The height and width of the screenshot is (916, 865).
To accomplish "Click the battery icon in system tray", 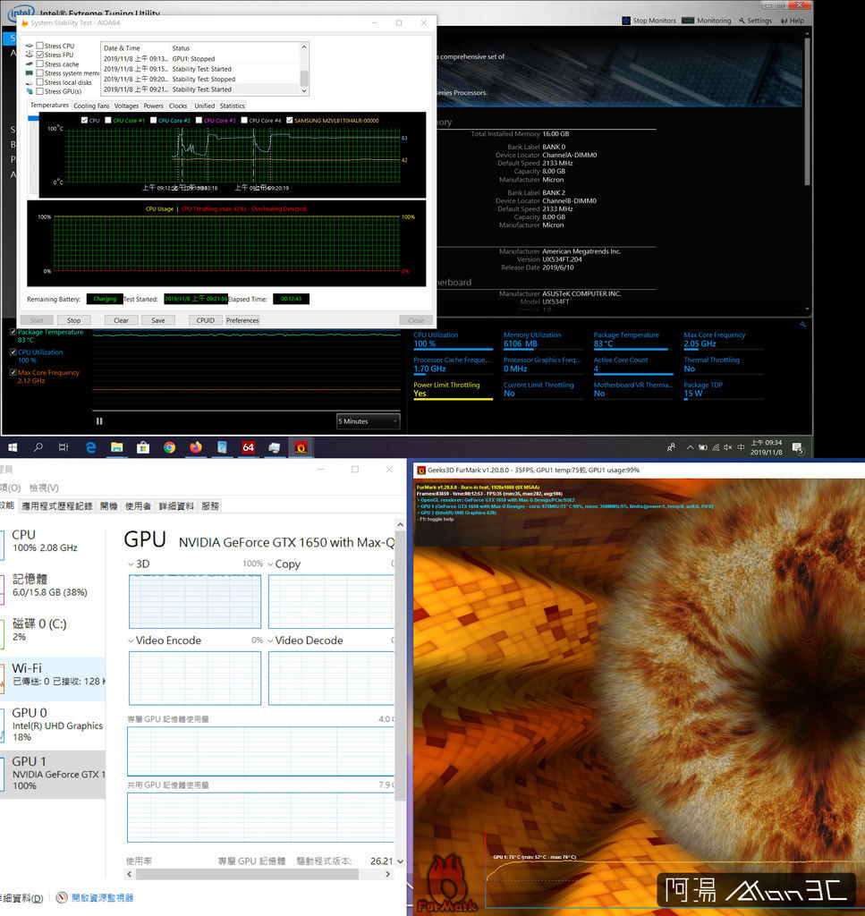I will pos(702,447).
